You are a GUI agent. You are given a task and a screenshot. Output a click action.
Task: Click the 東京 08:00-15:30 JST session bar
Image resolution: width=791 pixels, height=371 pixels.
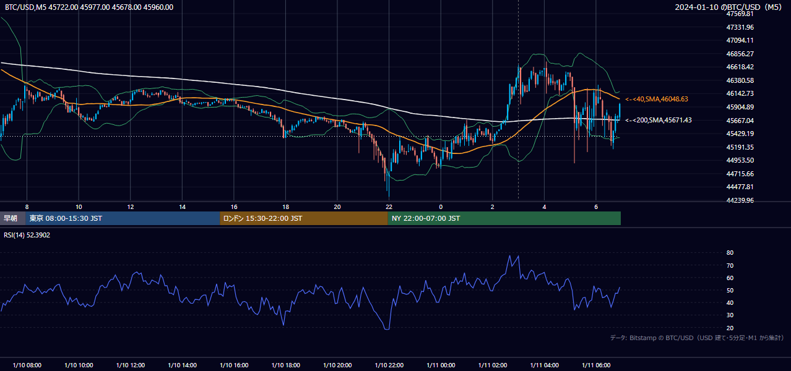pyautogui.click(x=123, y=218)
